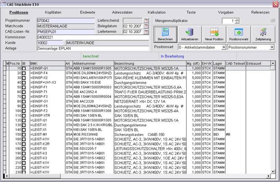The height and width of the screenshot is (182, 280).
Task: Expand the Positionsart dropdown
Action: coord(223,48)
